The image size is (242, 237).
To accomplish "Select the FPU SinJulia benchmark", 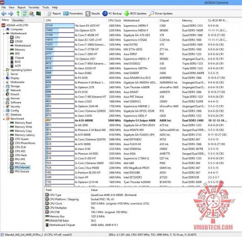I will click(22, 171).
